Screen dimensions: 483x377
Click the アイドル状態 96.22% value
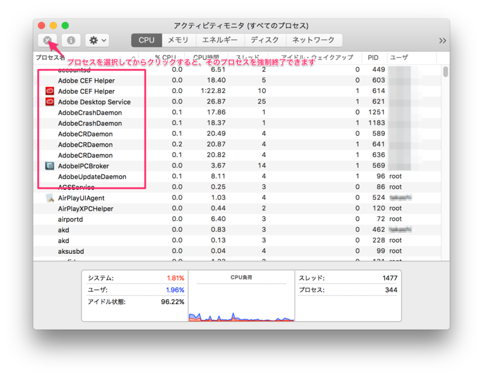[172, 302]
